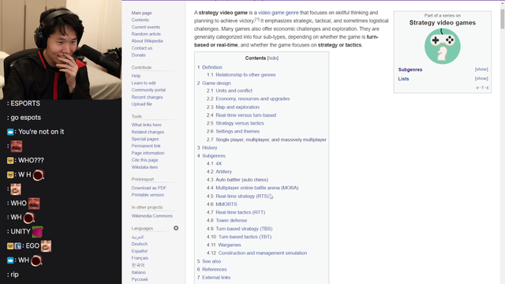Open What links here tool
The image size is (505, 284).
pos(146,125)
